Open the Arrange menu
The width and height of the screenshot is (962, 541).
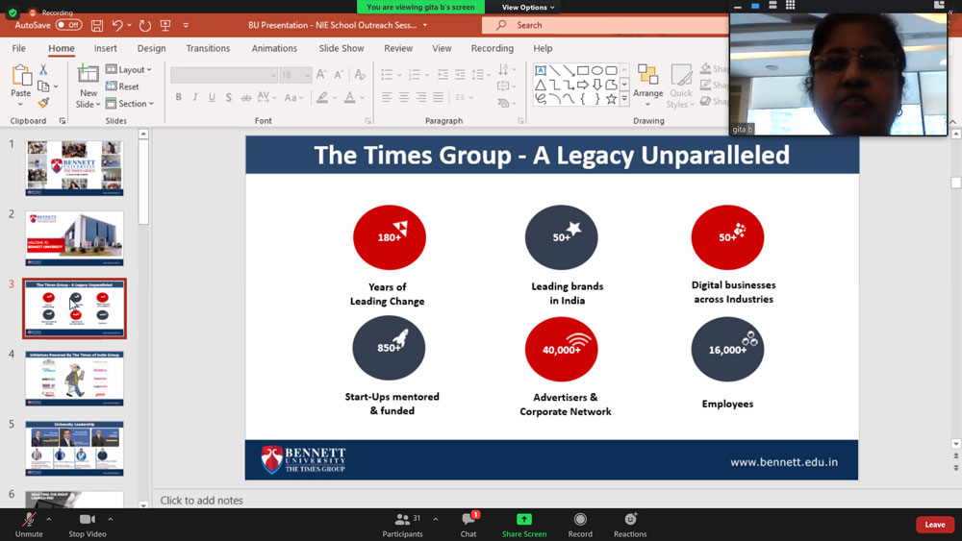click(x=647, y=86)
